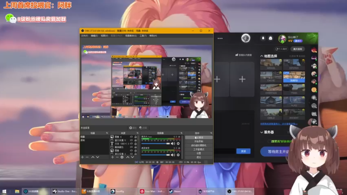Move source up with Sources panel arrow

point(128,157)
